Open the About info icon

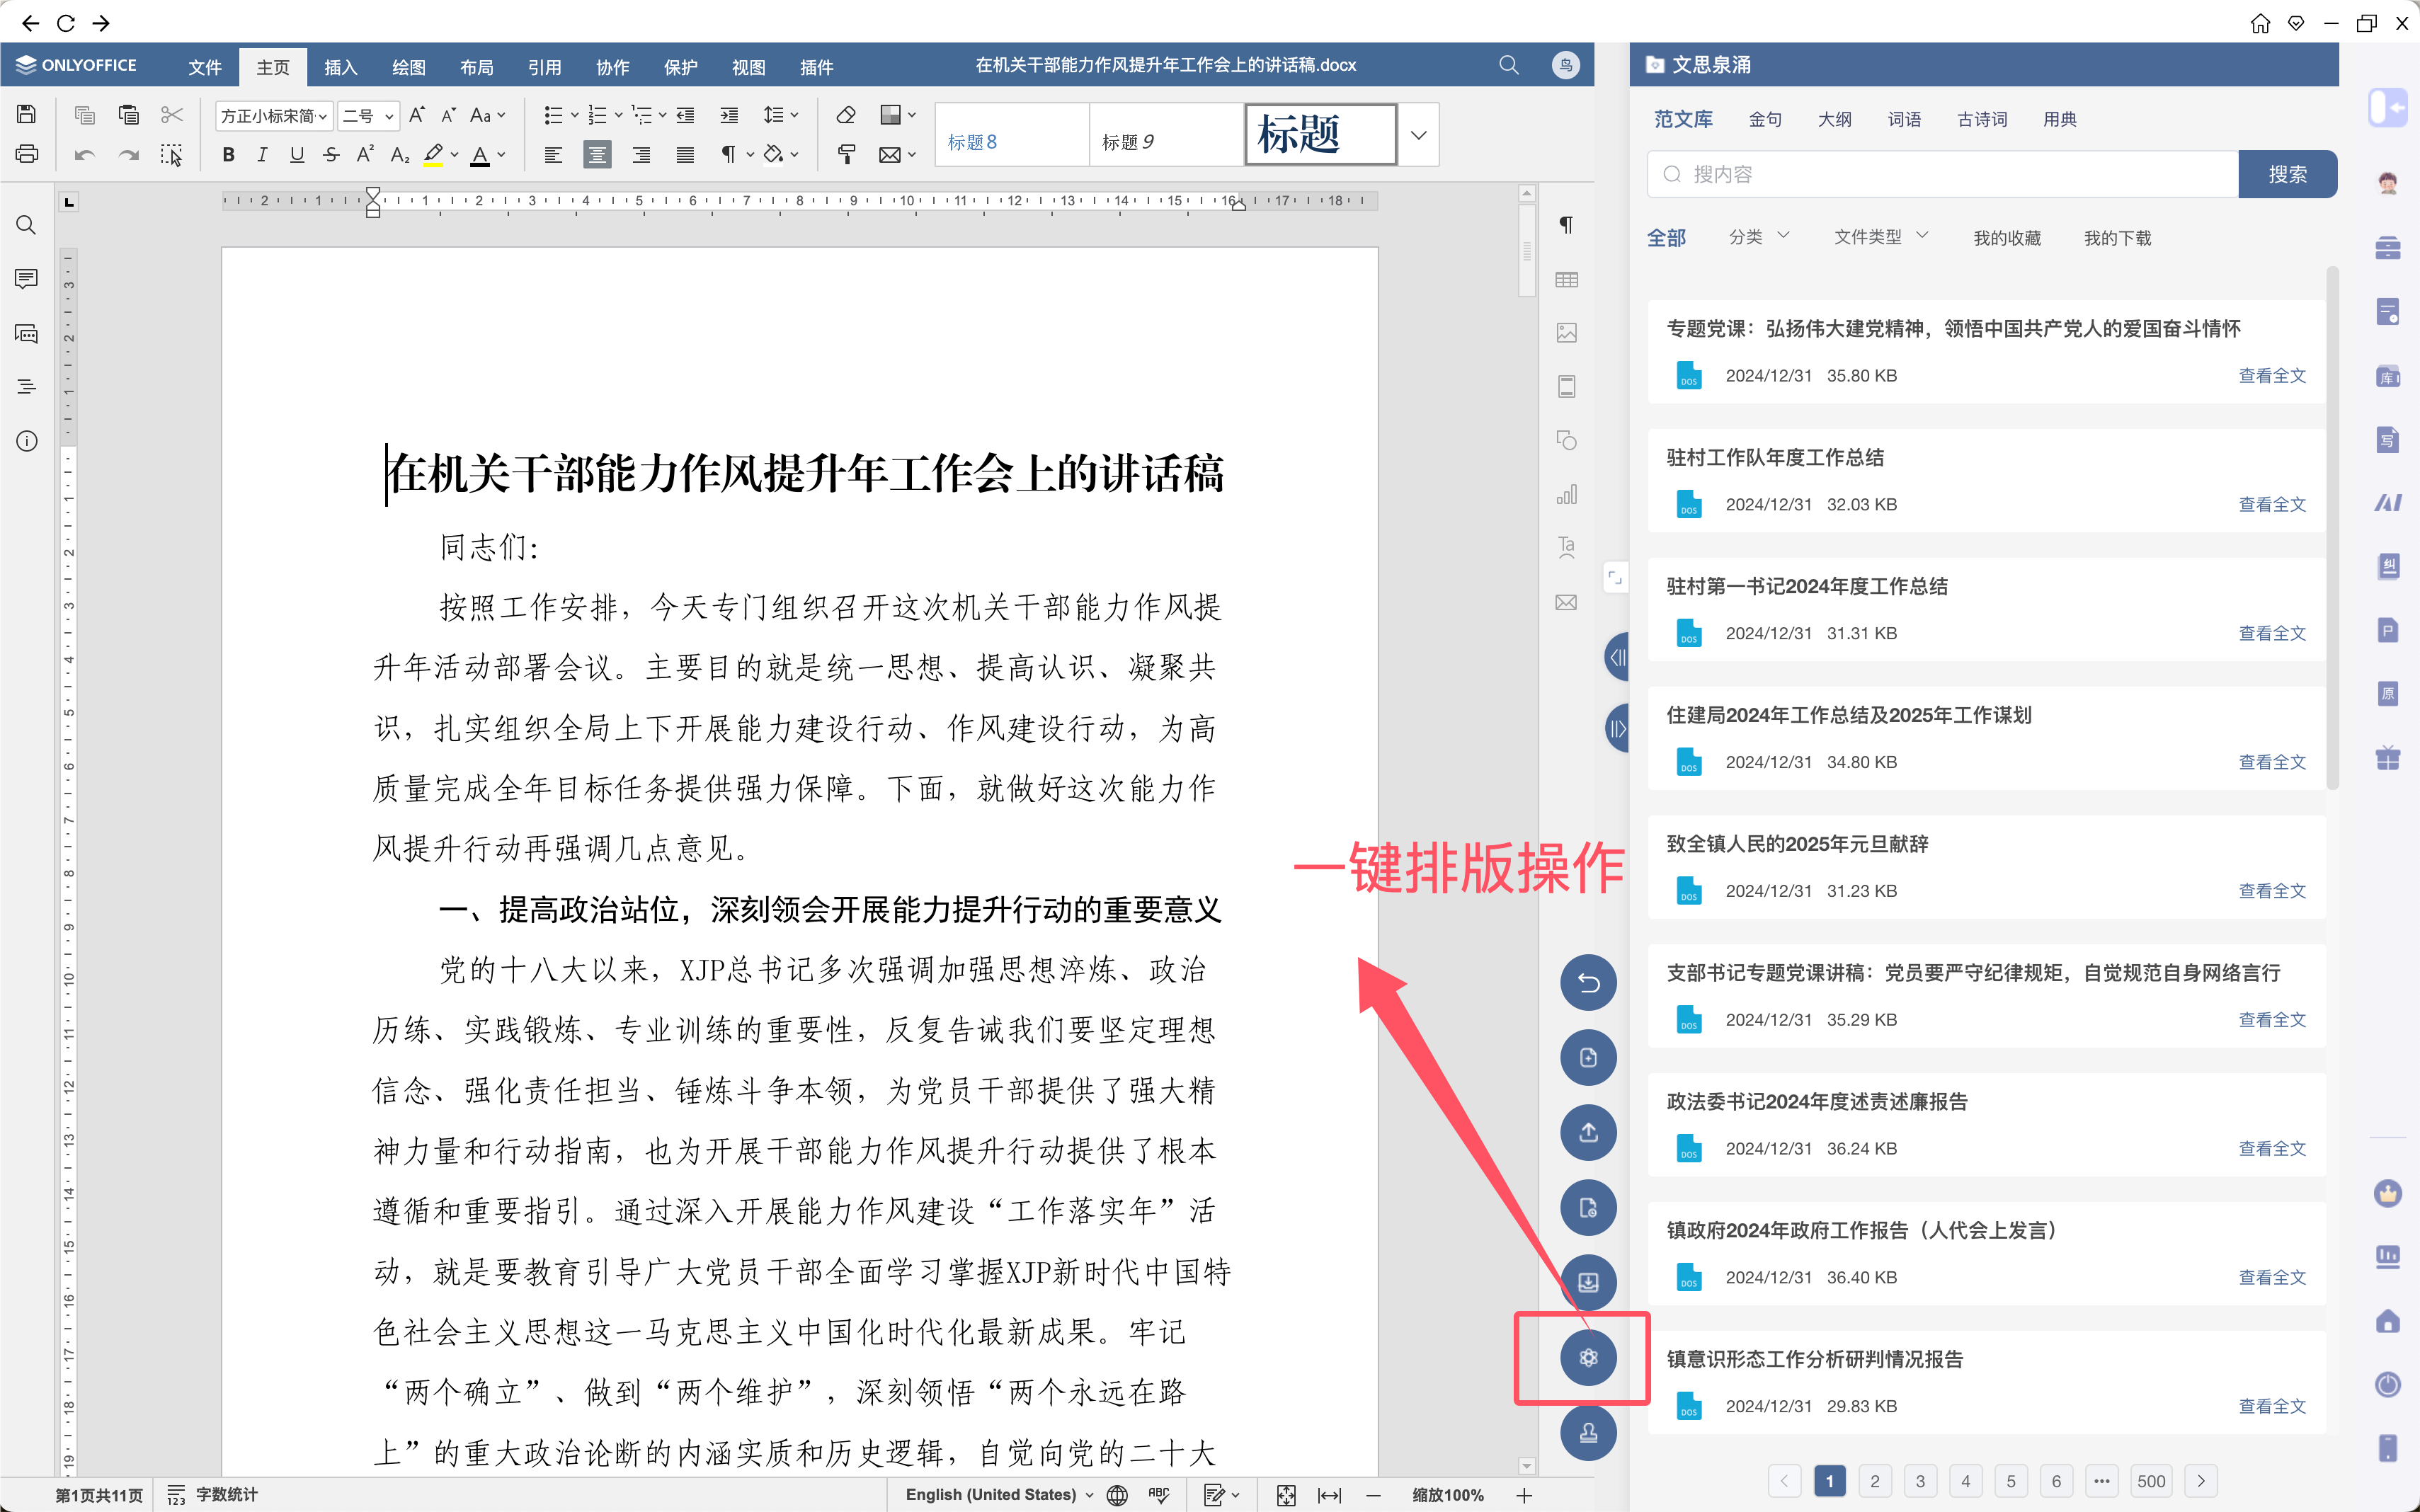click(x=27, y=441)
